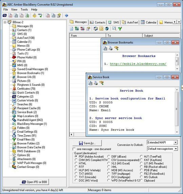
Task: Open the Tools menu
Action: [x=24, y=10]
